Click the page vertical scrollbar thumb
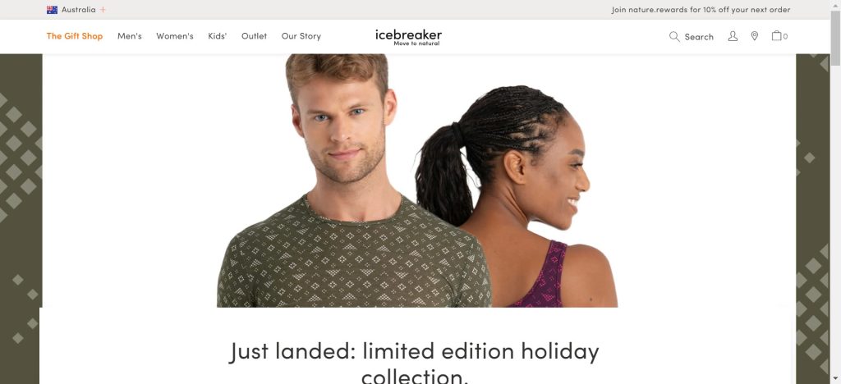Image resolution: width=841 pixels, height=384 pixels. coord(835,31)
